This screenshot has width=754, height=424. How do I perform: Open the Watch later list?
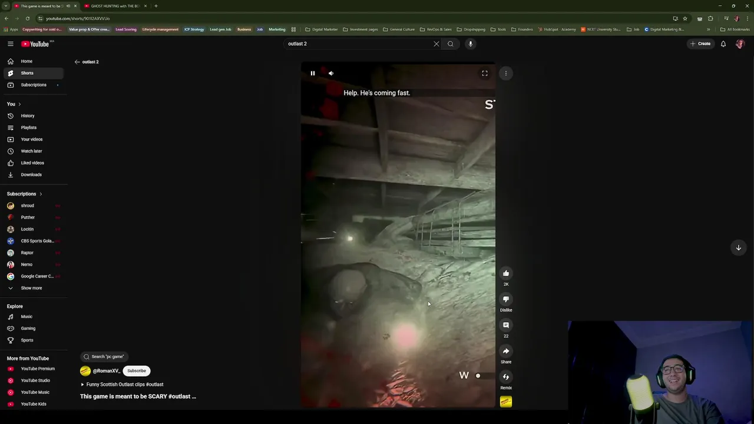click(x=34, y=151)
